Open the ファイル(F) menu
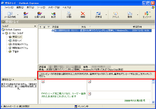The image size is (156, 109). 9,7
